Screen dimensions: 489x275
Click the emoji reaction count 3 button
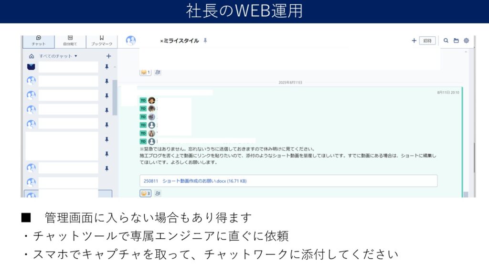pyautogui.click(x=145, y=193)
